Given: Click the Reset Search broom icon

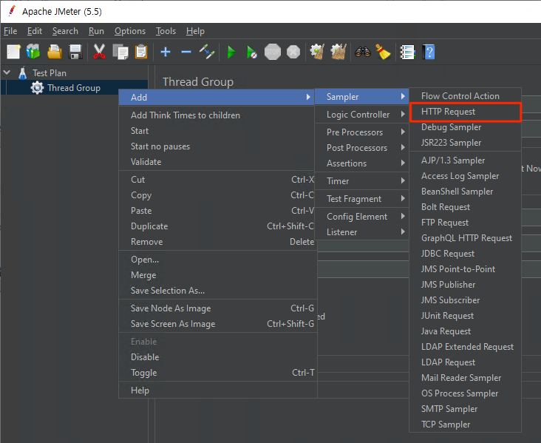Looking at the screenshot, I should [x=383, y=52].
